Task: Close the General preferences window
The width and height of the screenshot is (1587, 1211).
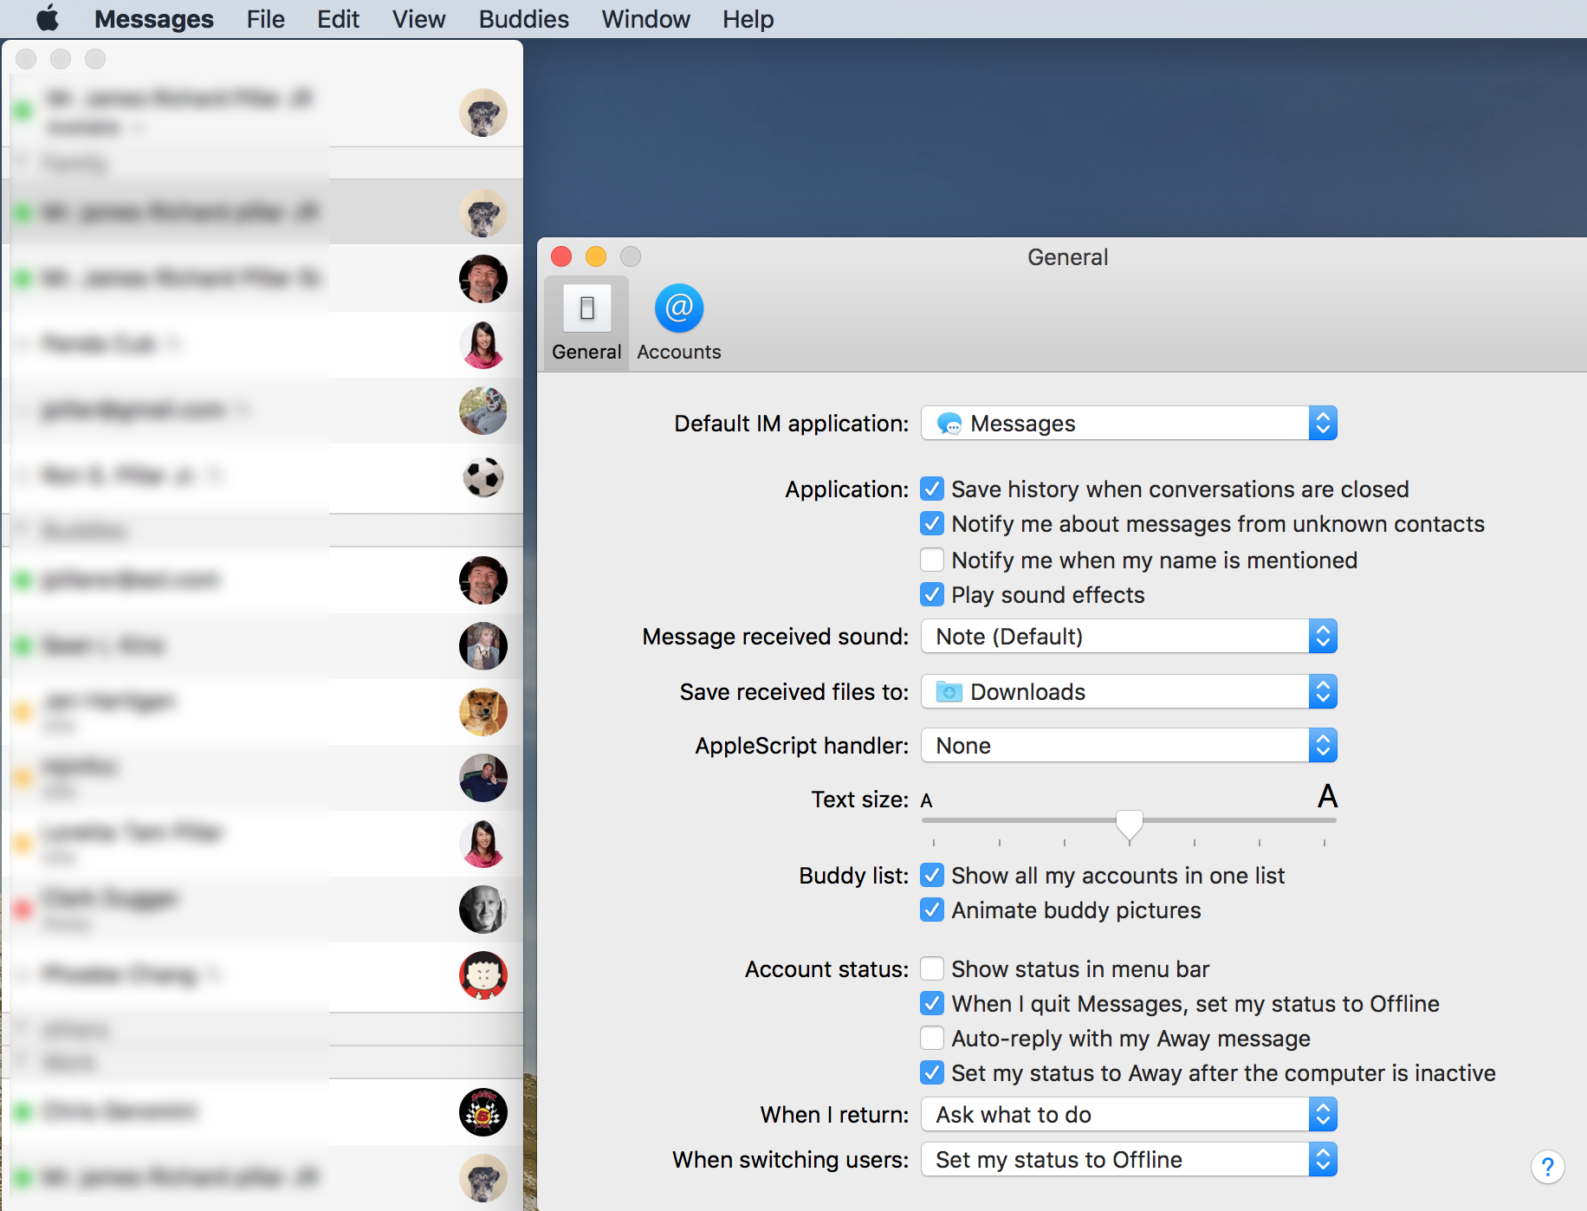Action: coord(561,256)
